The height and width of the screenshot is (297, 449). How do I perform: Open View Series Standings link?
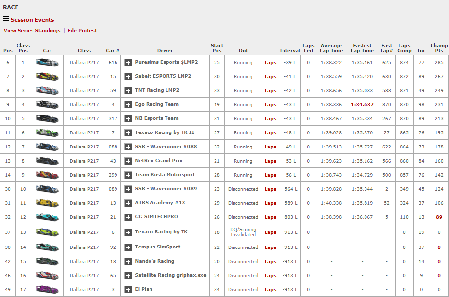pos(32,31)
